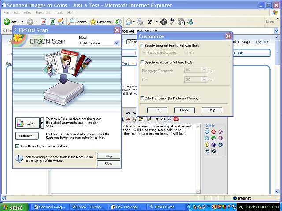Click the info icon in EPSON Scan

[x=19, y=158]
